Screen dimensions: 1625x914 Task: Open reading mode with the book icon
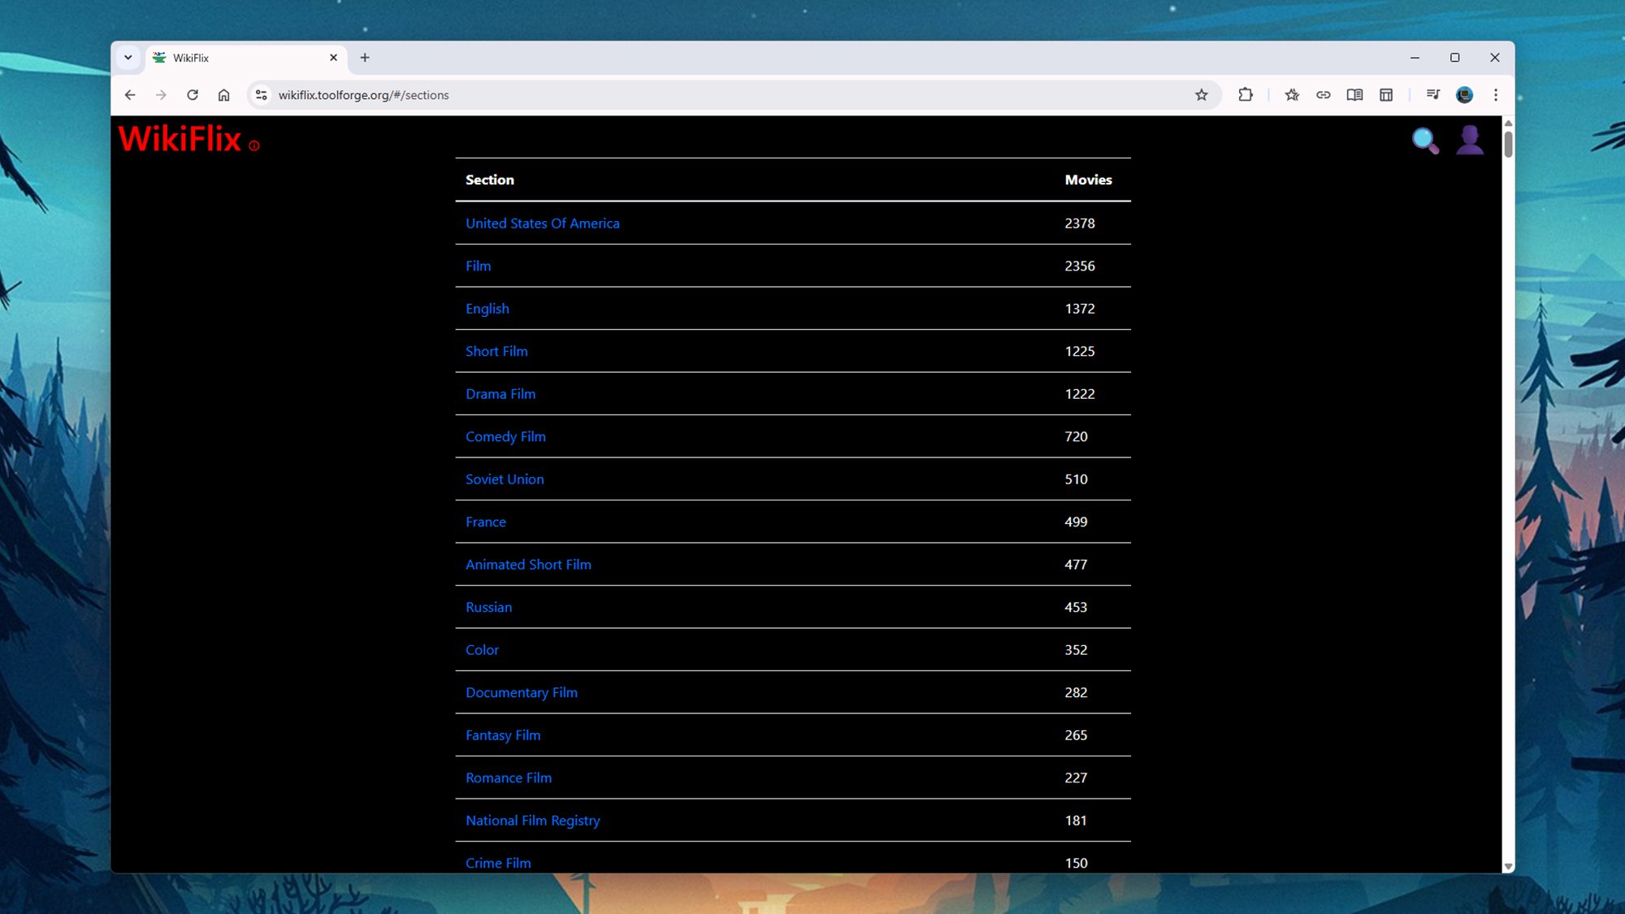tap(1354, 94)
